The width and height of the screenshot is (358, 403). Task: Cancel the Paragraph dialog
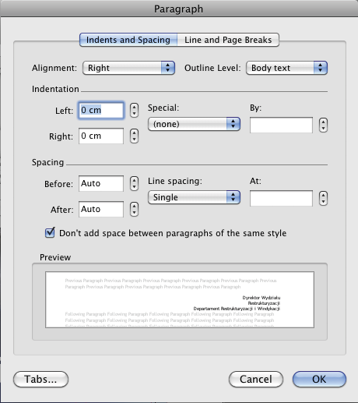coord(256,379)
